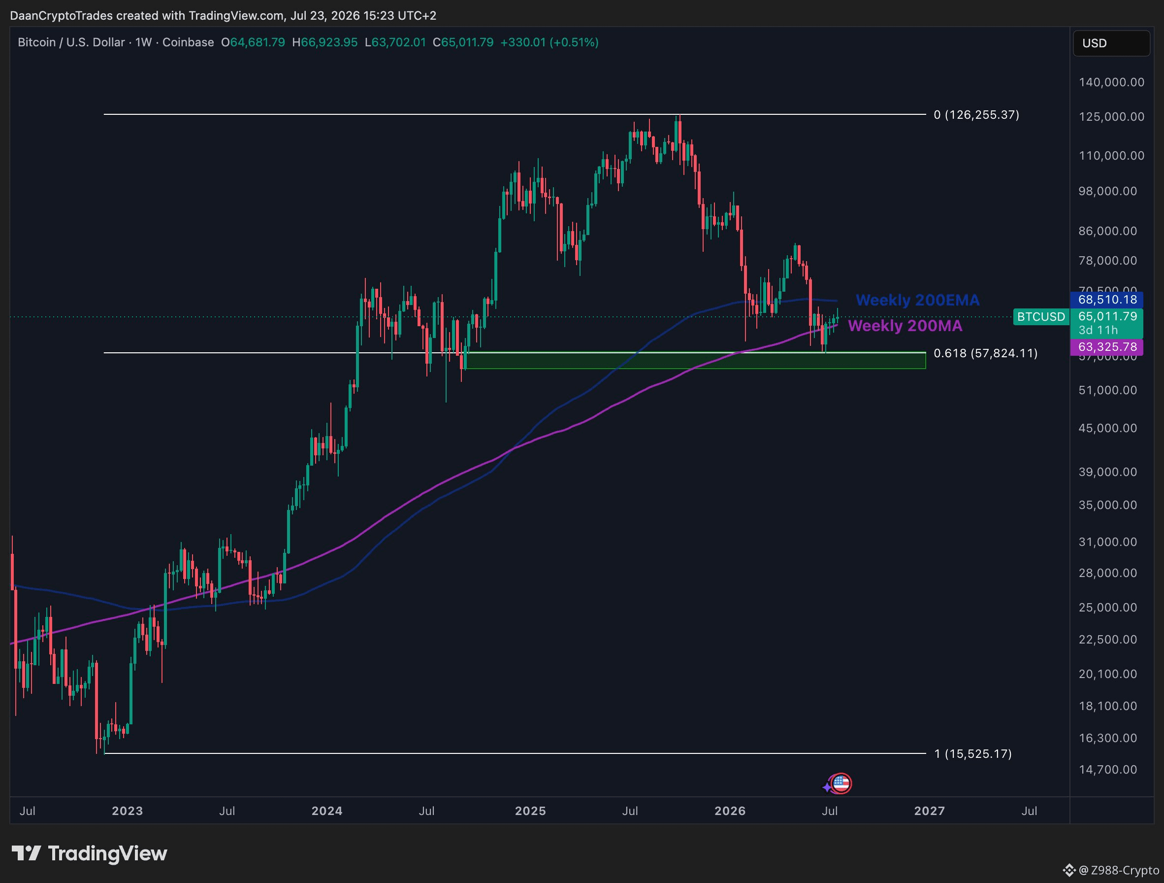Click the 39,000.00 price axis label
This screenshot has height=883, width=1164.
pyautogui.click(x=1108, y=472)
